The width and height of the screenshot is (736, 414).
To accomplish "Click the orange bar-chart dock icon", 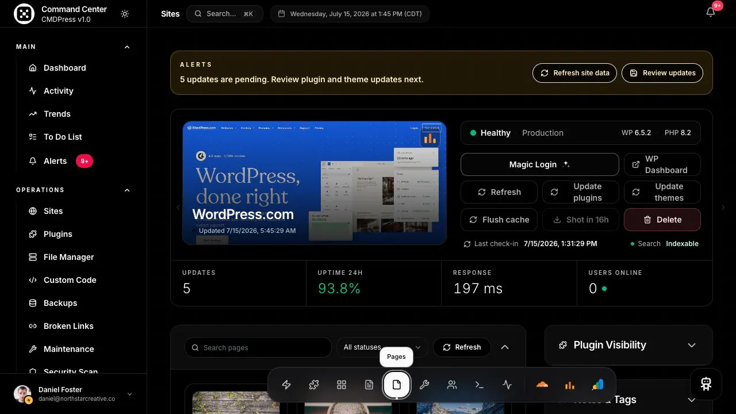I will pos(569,385).
